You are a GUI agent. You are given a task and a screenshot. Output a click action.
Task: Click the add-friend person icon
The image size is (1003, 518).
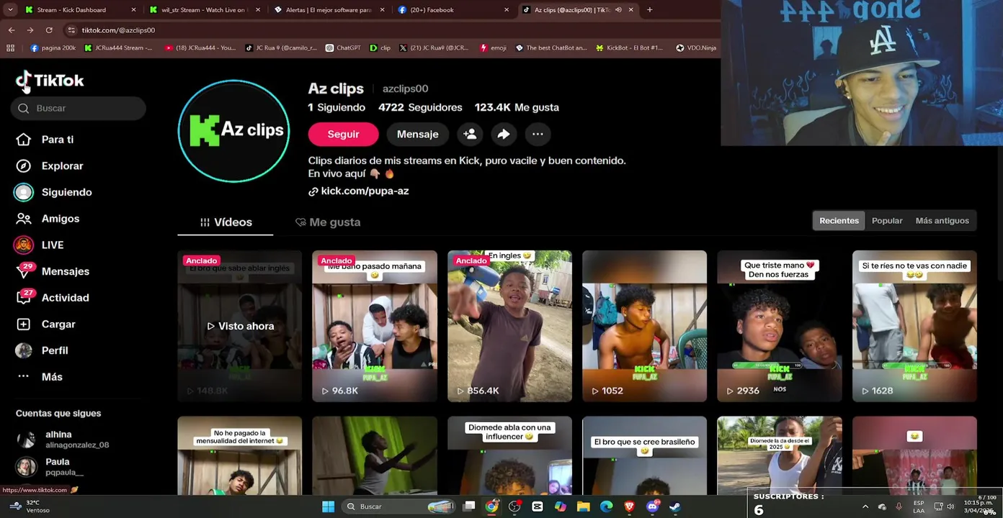pyautogui.click(x=470, y=134)
